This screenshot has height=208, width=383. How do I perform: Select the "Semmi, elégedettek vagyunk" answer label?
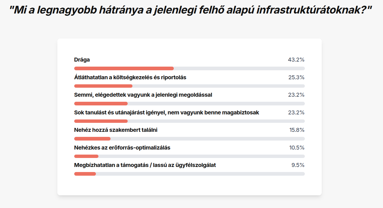(x=143, y=95)
